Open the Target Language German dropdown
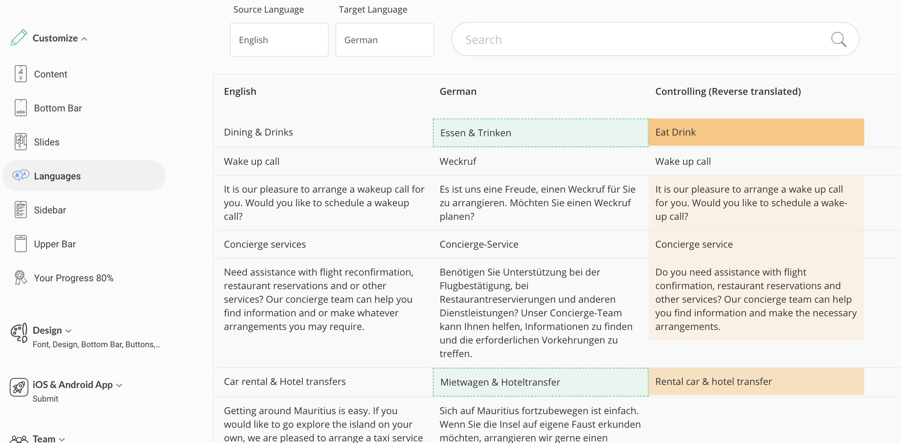Image resolution: width=901 pixels, height=443 pixels. click(384, 40)
